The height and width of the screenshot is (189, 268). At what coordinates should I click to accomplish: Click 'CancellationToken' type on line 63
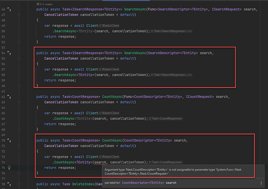coord(61,102)
